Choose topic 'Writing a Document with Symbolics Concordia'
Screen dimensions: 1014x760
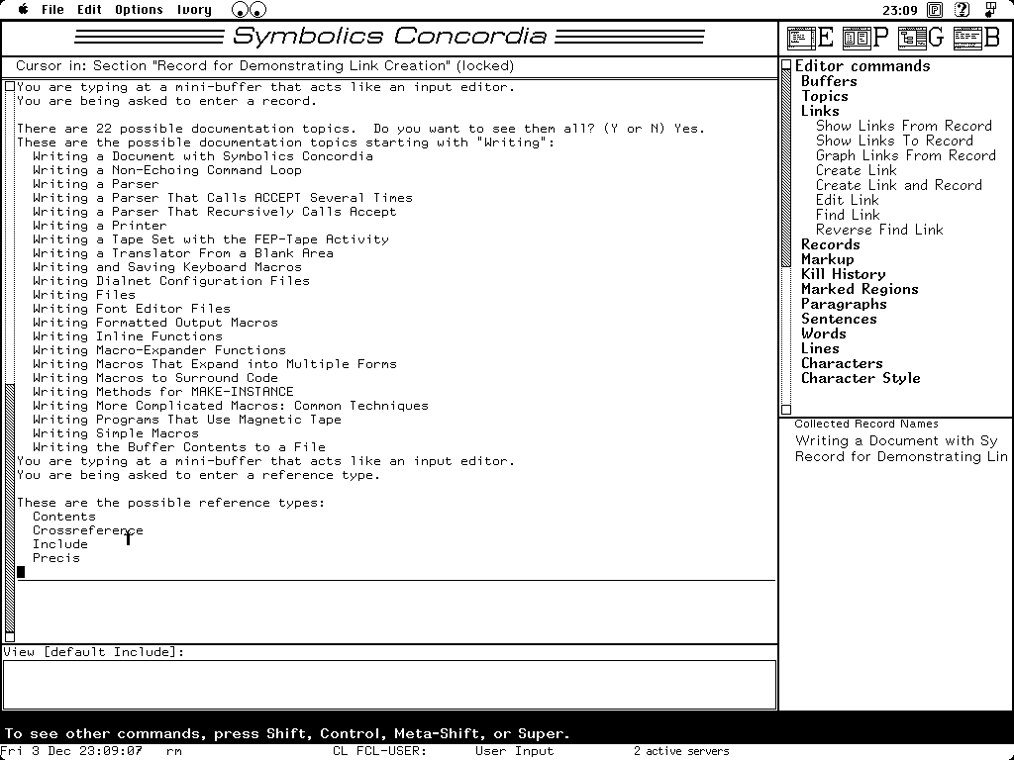tap(202, 156)
